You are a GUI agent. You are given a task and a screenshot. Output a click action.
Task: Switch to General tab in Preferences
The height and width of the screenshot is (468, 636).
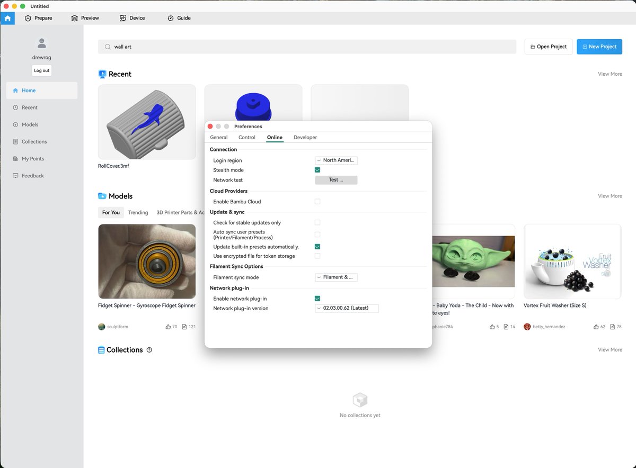point(219,137)
